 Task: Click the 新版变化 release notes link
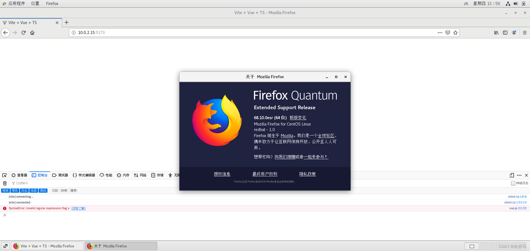click(x=298, y=118)
